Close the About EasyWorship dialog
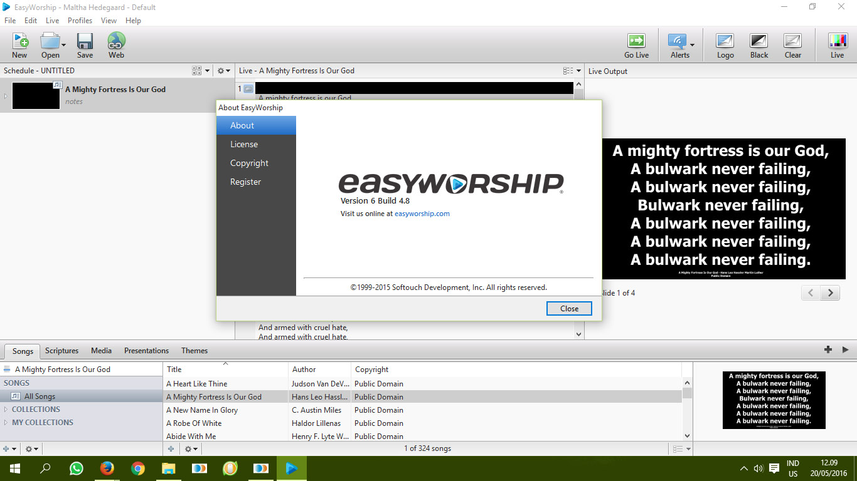 point(569,308)
